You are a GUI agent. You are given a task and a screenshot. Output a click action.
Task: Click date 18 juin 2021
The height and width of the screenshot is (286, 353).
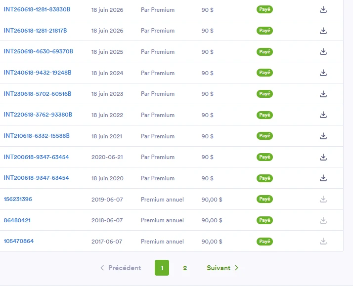(x=107, y=136)
